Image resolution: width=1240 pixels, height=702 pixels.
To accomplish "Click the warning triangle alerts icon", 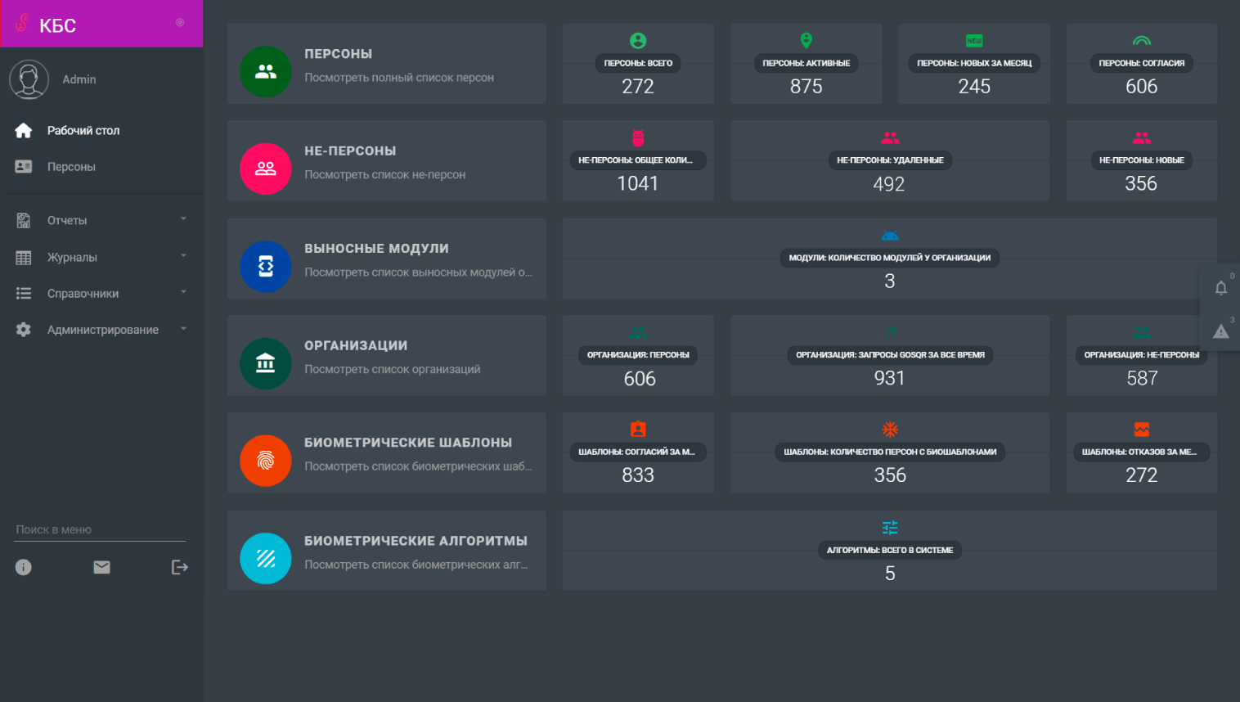I will point(1220,331).
